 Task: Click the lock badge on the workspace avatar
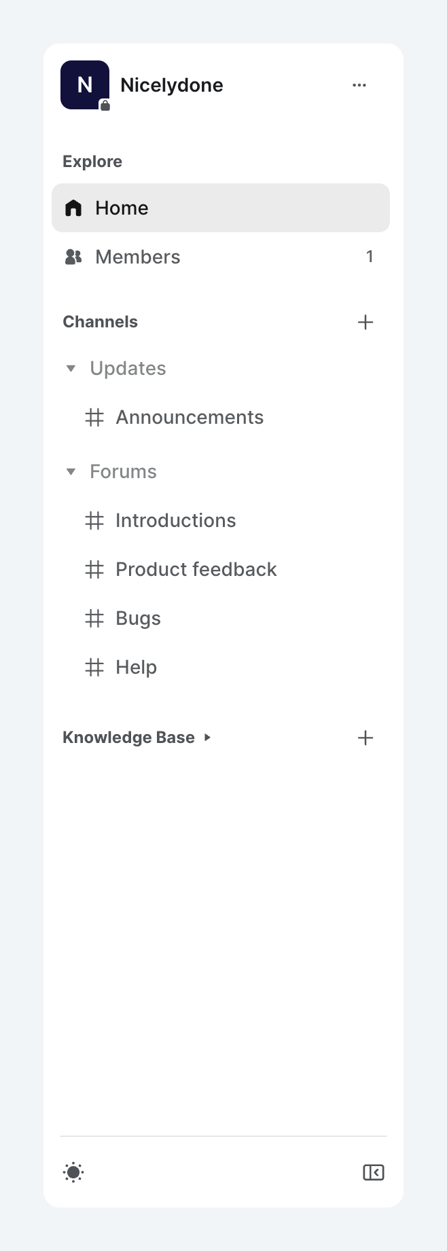[x=105, y=105]
